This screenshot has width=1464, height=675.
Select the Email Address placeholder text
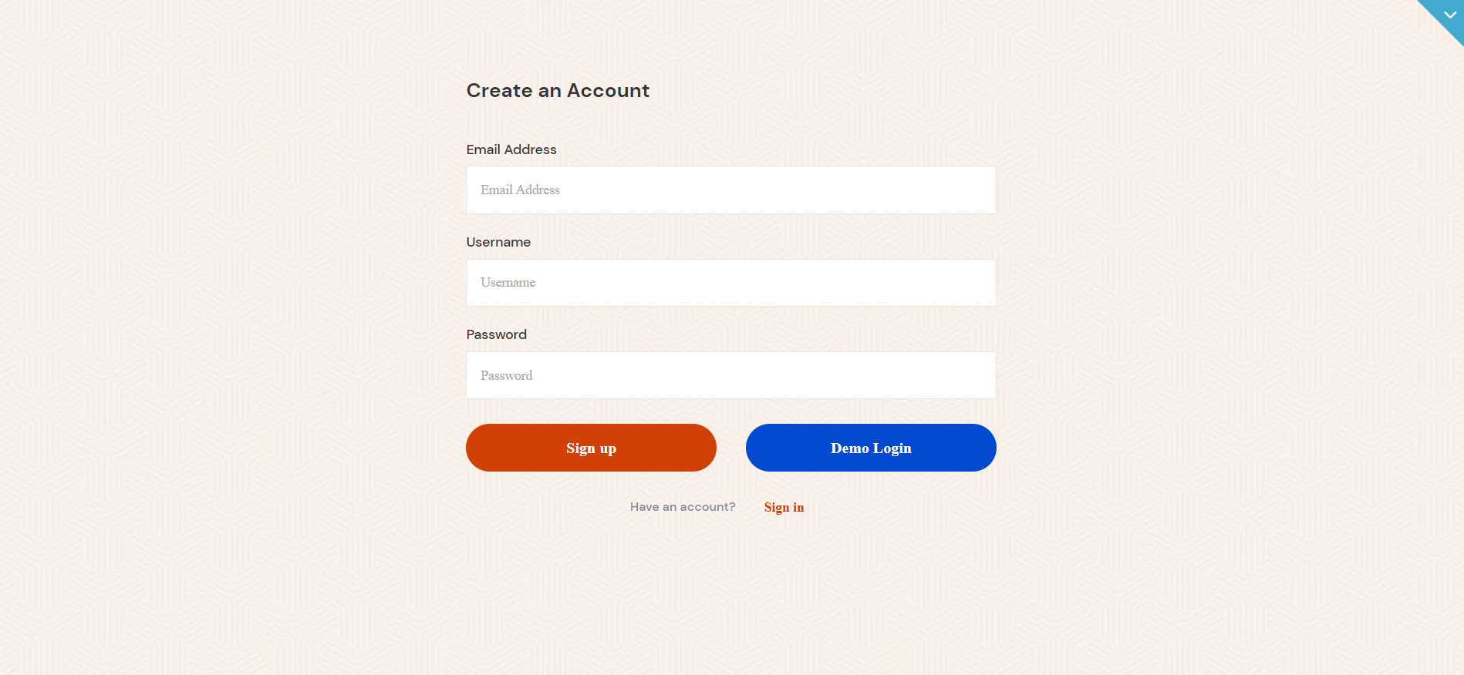pos(520,190)
